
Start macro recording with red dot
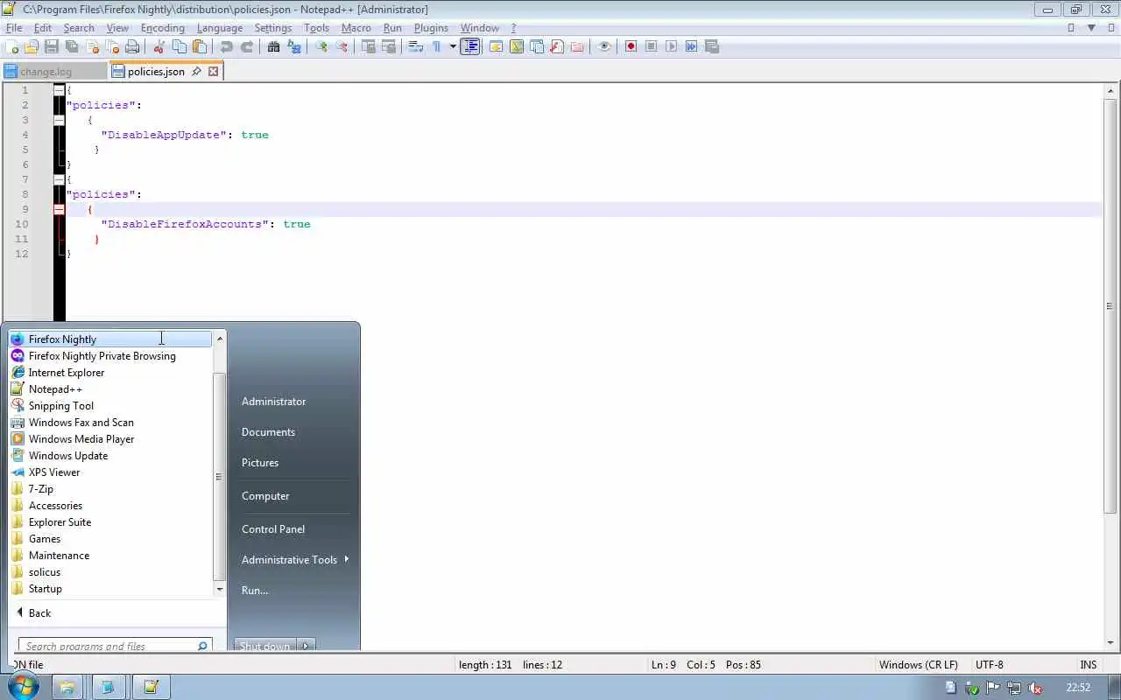631,46
